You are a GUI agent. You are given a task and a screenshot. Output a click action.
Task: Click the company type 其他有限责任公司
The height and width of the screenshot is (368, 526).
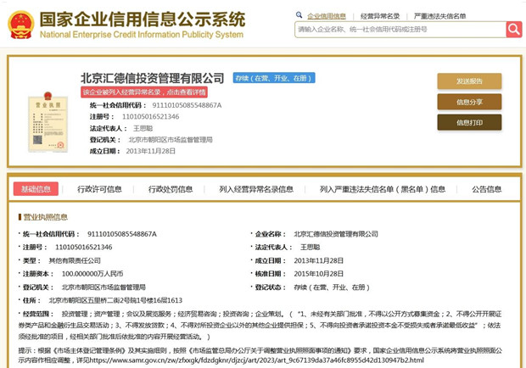coord(75,260)
